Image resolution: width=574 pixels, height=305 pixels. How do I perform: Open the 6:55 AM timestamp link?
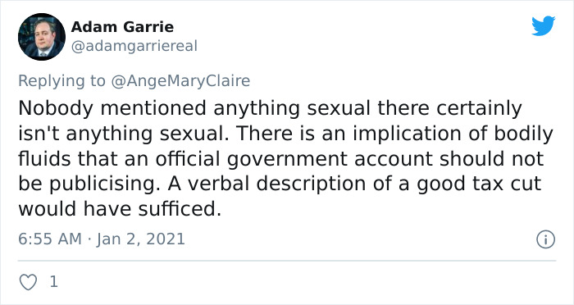50,239
